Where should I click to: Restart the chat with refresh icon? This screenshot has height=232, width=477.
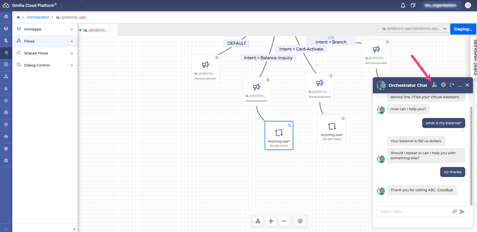point(452,85)
